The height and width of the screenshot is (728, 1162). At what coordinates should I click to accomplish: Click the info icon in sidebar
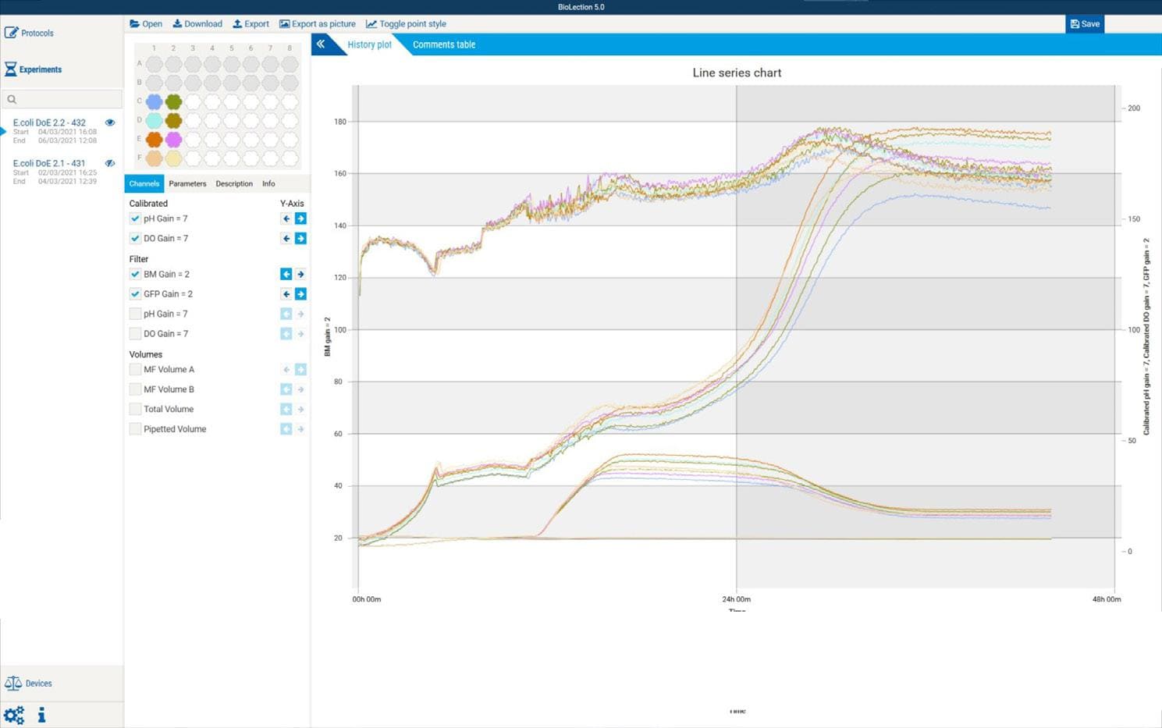[41, 715]
